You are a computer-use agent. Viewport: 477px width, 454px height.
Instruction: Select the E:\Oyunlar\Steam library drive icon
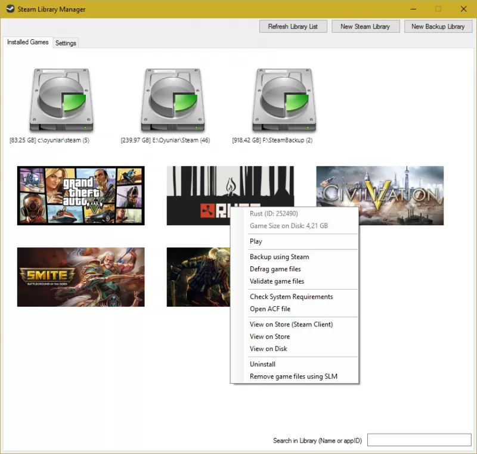point(172,99)
